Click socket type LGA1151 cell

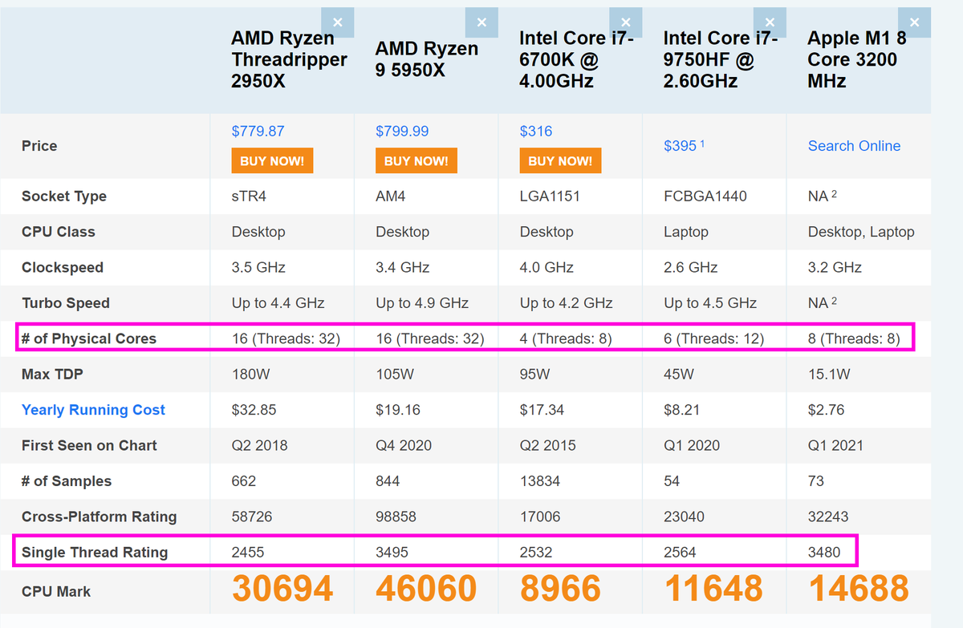point(550,197)
